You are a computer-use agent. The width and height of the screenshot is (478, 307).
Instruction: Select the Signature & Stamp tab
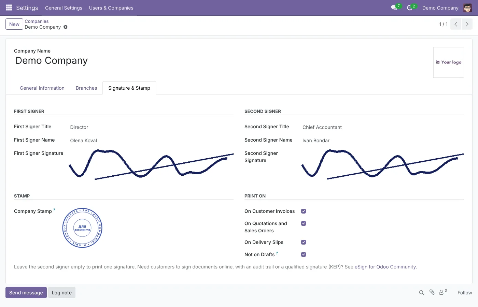click(129, 88)
